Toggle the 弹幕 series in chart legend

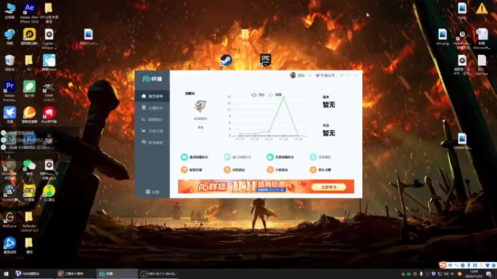pyautogui.click(x=275, y=95)
